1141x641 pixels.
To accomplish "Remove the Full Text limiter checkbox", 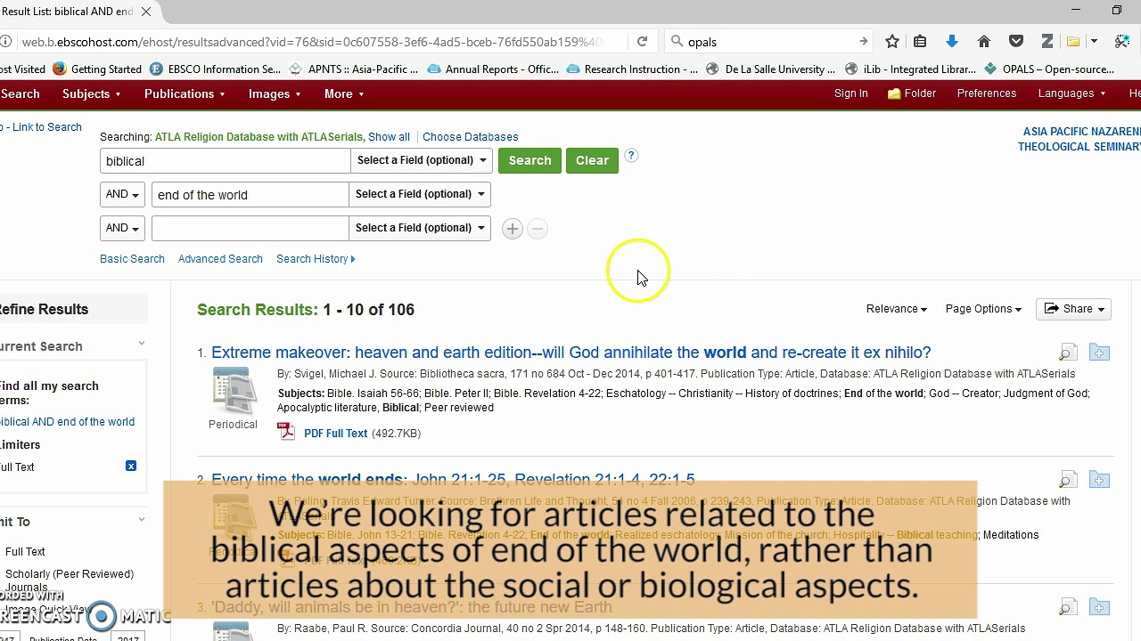I will (x=131, y=466).
